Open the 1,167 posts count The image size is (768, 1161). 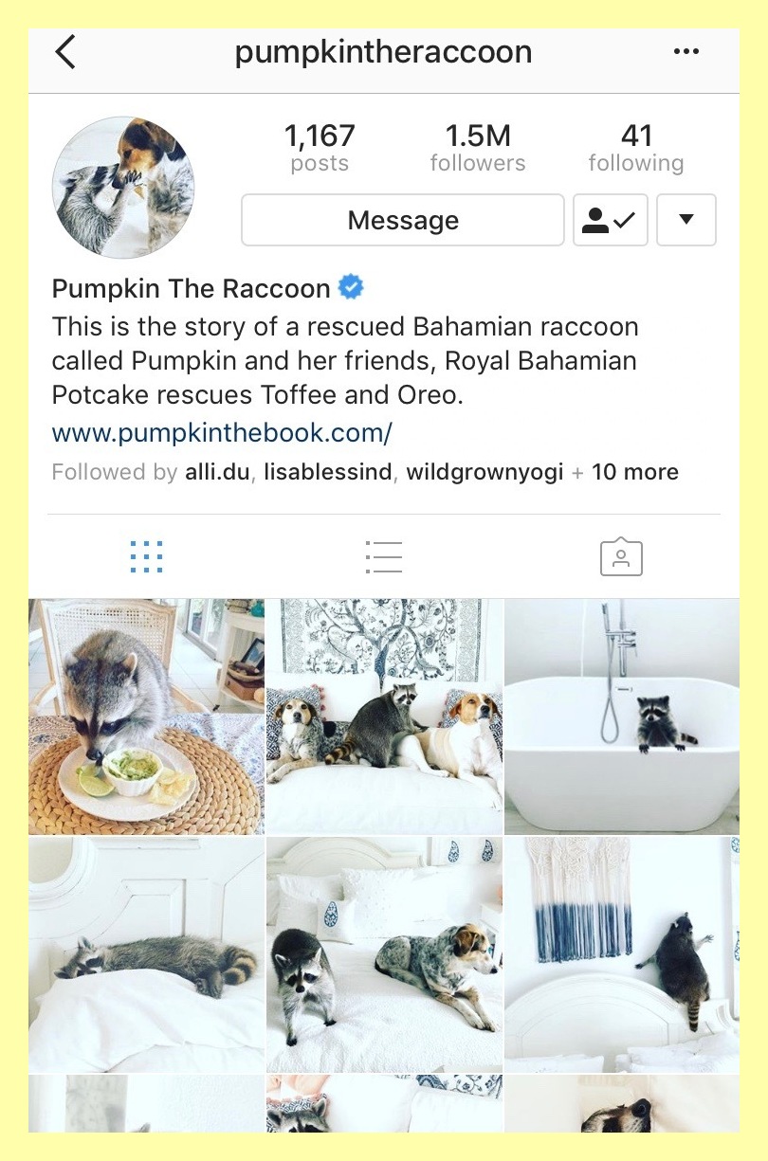[320, 148]
